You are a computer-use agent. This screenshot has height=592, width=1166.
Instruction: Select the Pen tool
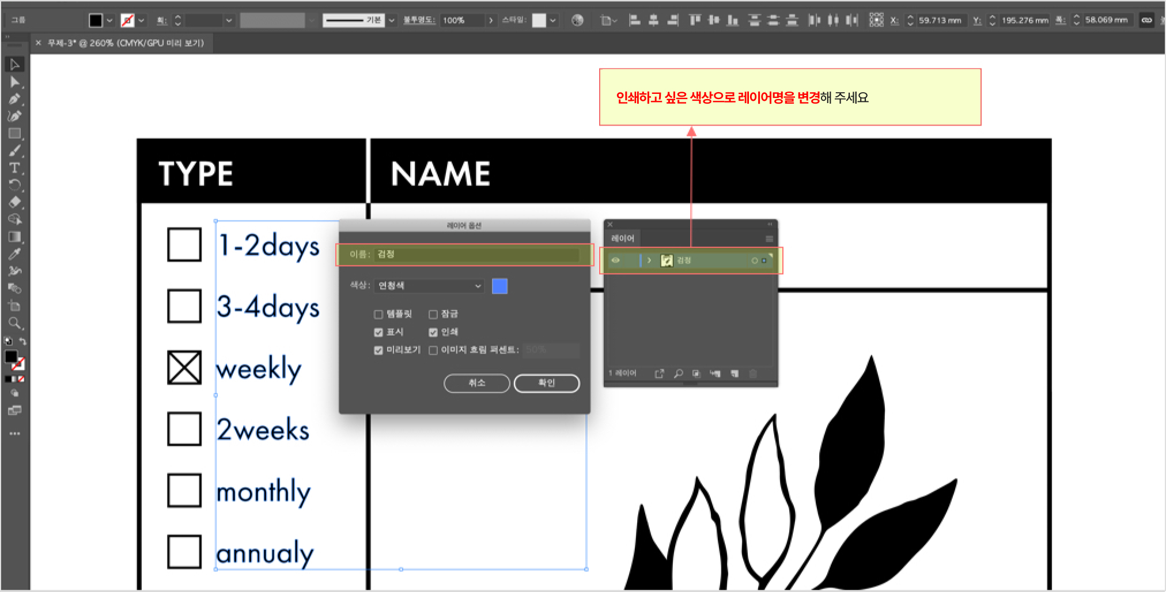pyautogui.click(x=14, y=99)
